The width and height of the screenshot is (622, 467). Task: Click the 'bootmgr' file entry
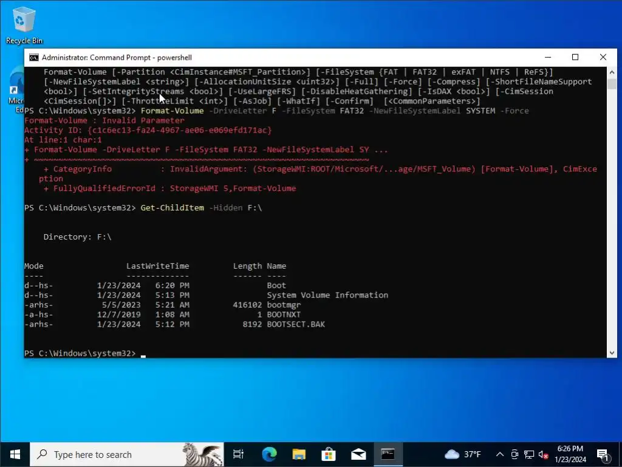click(x=284, y=305)
